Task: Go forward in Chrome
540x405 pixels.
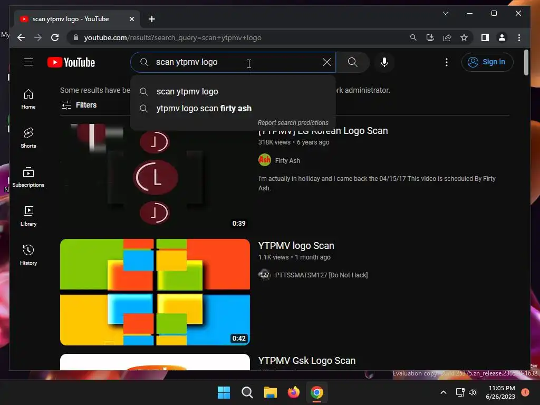Action: tap(38, 37)
